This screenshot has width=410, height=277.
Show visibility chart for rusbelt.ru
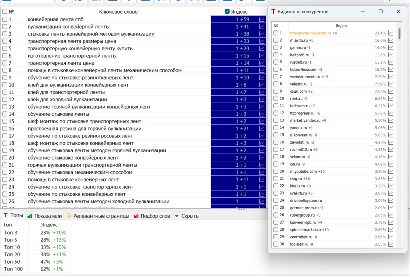pyautogui.click(x=391, y=62)
